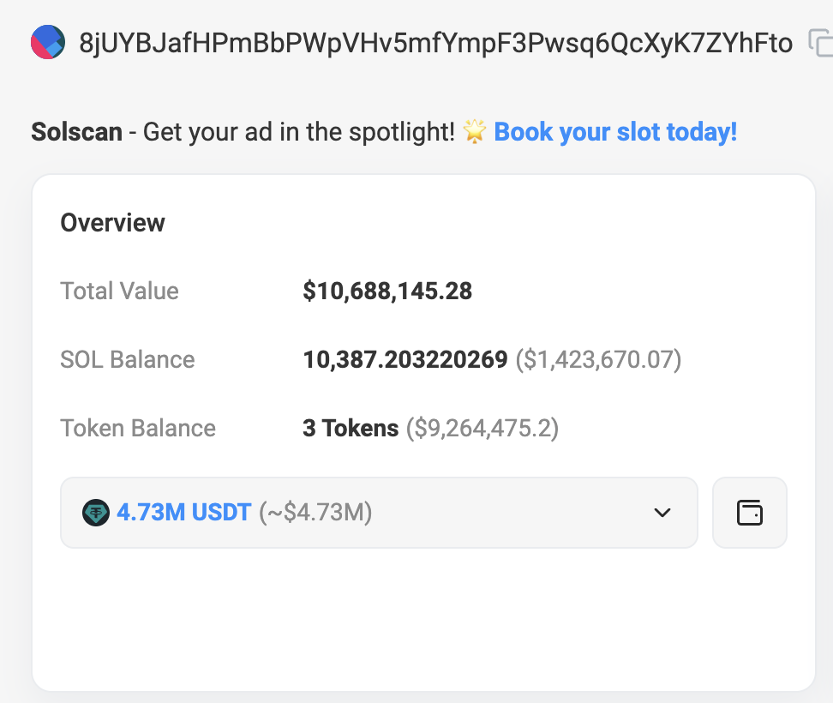Click the SOL Balance label
The height and width of the screenshot is (703, 833).
pyautogui.click(x=128, y=359)
